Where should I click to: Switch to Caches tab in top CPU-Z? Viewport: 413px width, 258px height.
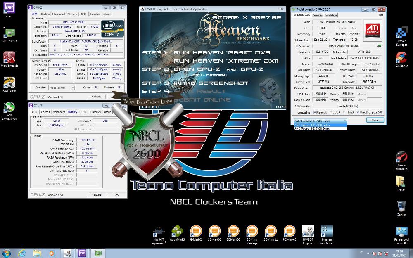[x=45, y=14]
